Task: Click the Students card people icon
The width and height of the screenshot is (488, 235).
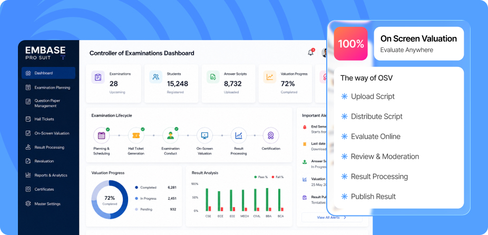Action: click(x=155, y=77)
